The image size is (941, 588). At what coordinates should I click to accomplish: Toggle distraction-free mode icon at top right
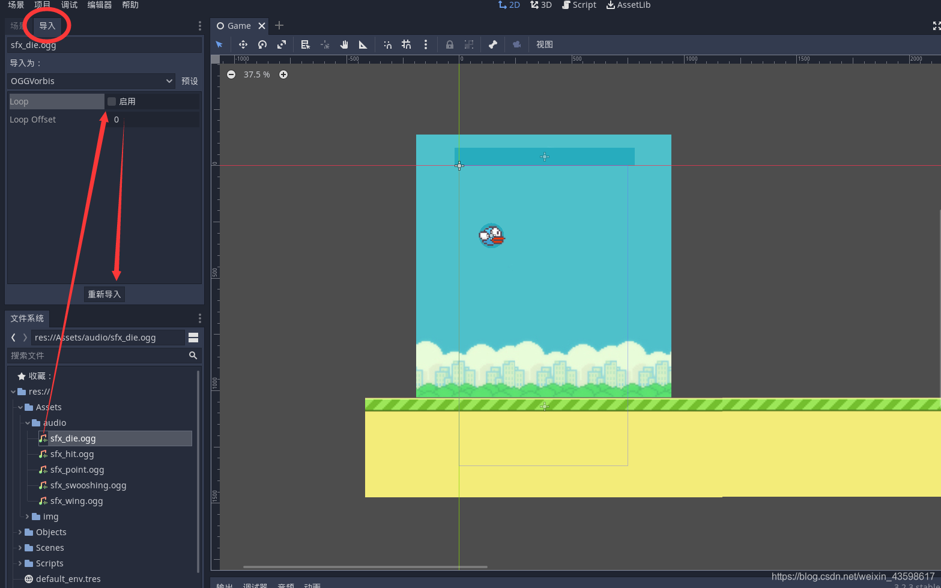click(936, 26)
